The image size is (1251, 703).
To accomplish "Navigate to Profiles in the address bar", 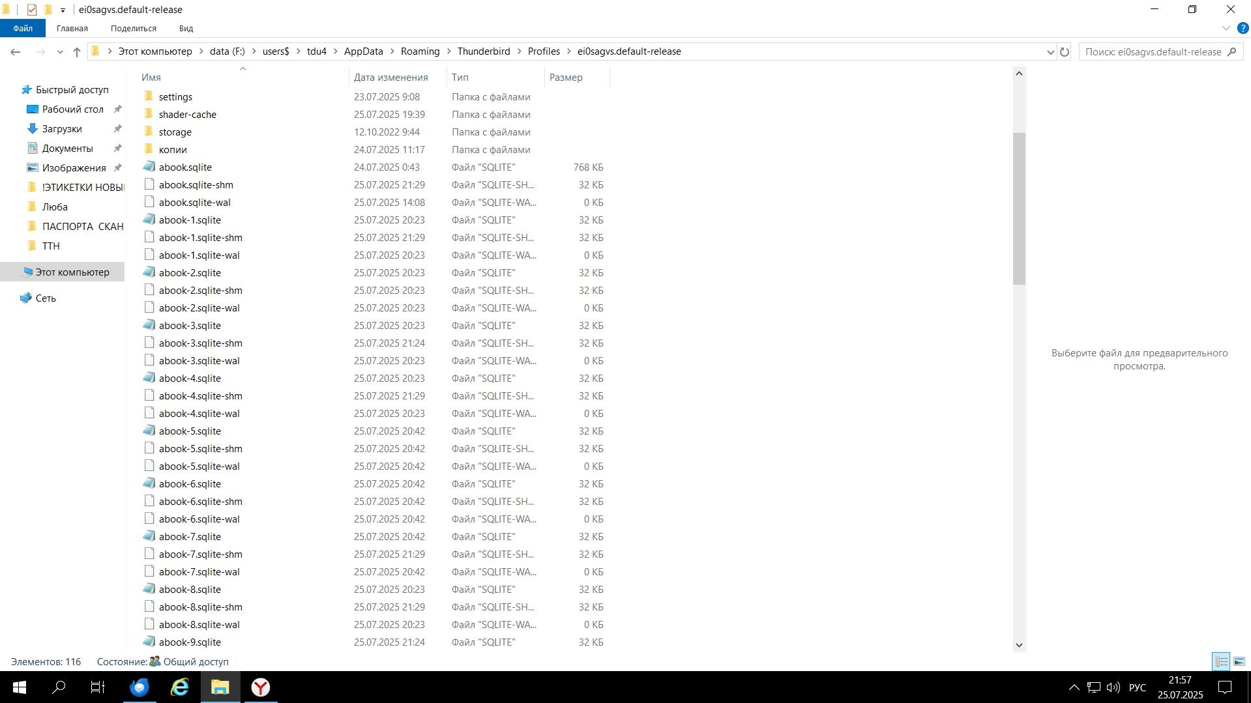I will (544, 51).
